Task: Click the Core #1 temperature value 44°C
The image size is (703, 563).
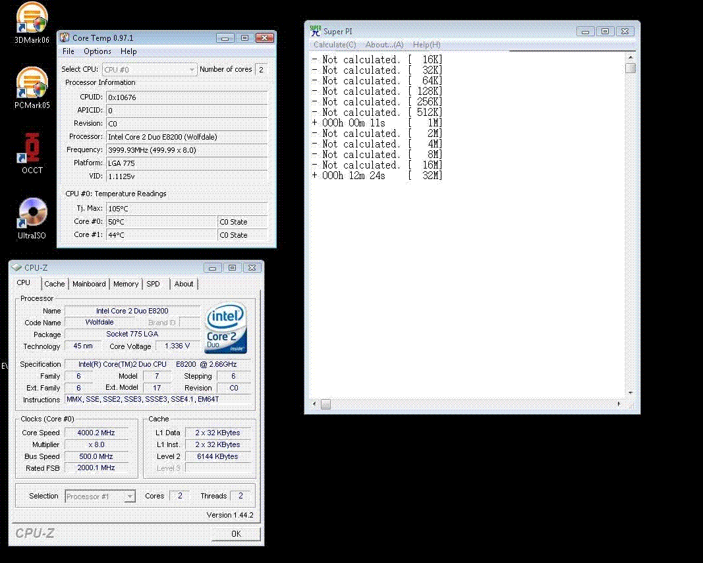Action: (x=161, y=235)
